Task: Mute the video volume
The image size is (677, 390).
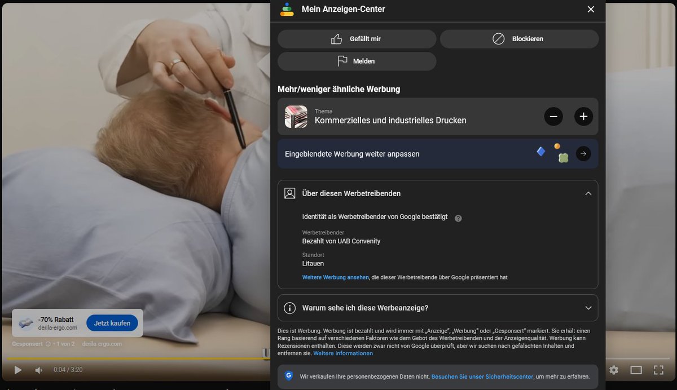Action: point(38,370)
